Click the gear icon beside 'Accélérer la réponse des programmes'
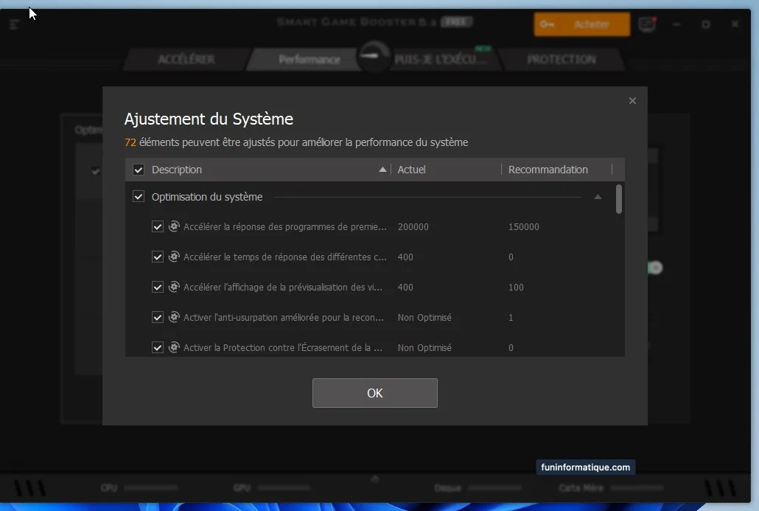Screen dimensions: 759x511 pos(174,226)
